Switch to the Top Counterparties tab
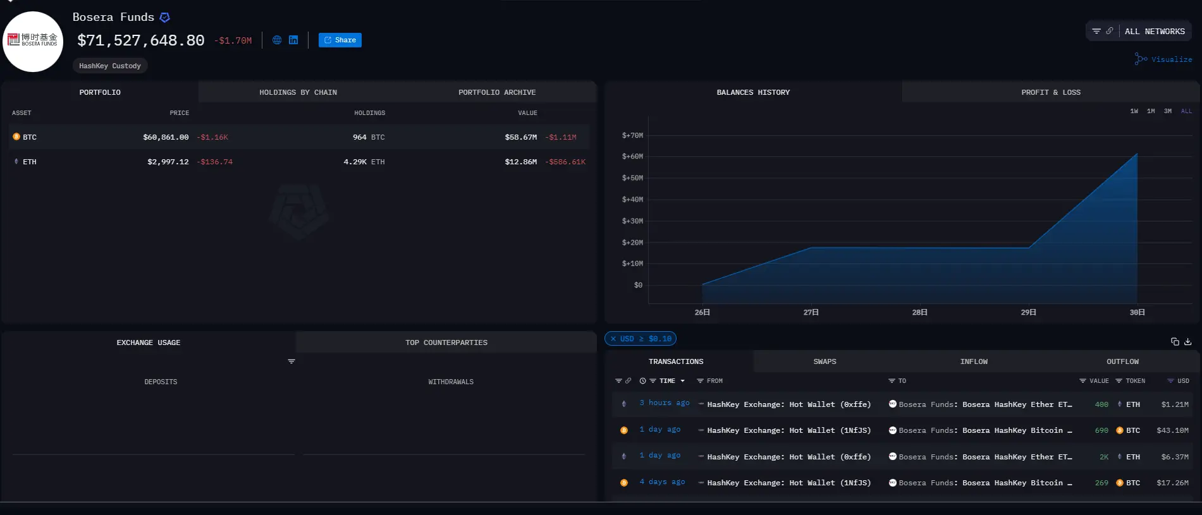This screenshot has width=1202, height=515. pyautogui.click(x=446, y=342)
